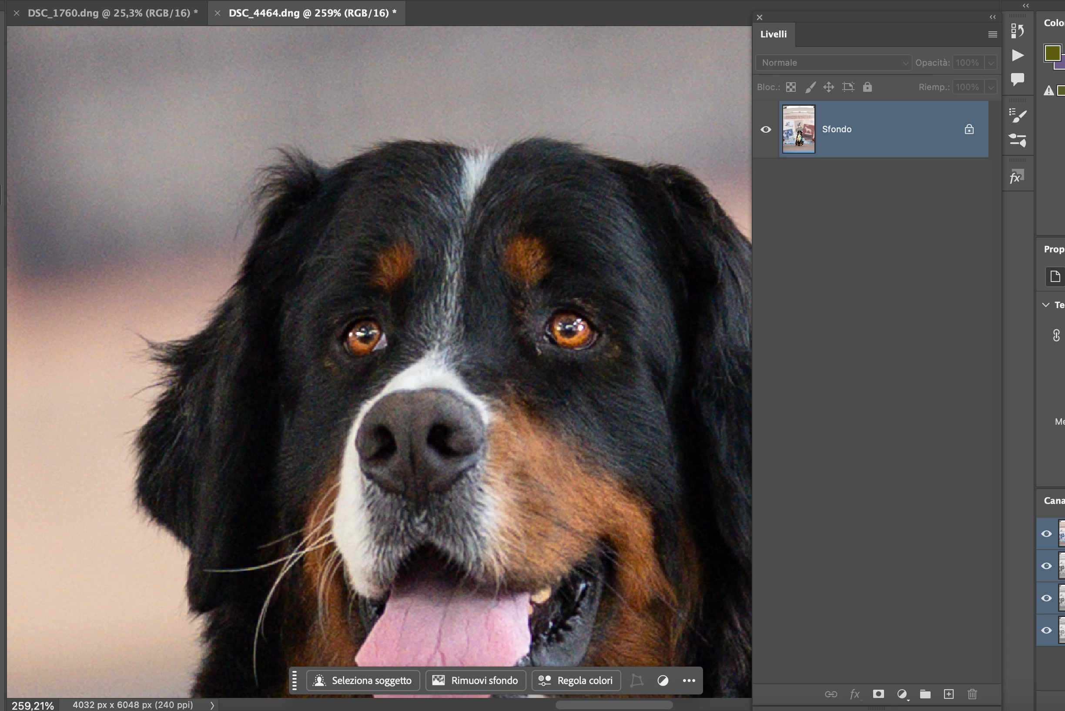Image resolution: width=1065 pixels, height=711 pixels.
Task: Create new group folder icon
Action: point(925,694)
